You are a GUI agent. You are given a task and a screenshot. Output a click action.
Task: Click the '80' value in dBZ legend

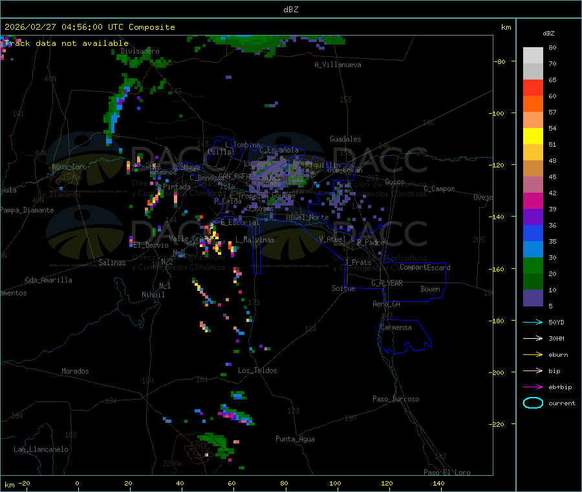(x=552, y=47)
